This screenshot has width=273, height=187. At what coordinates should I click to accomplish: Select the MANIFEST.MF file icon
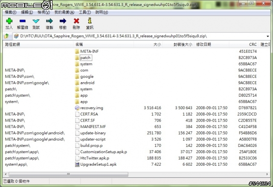tap(77, 127)
